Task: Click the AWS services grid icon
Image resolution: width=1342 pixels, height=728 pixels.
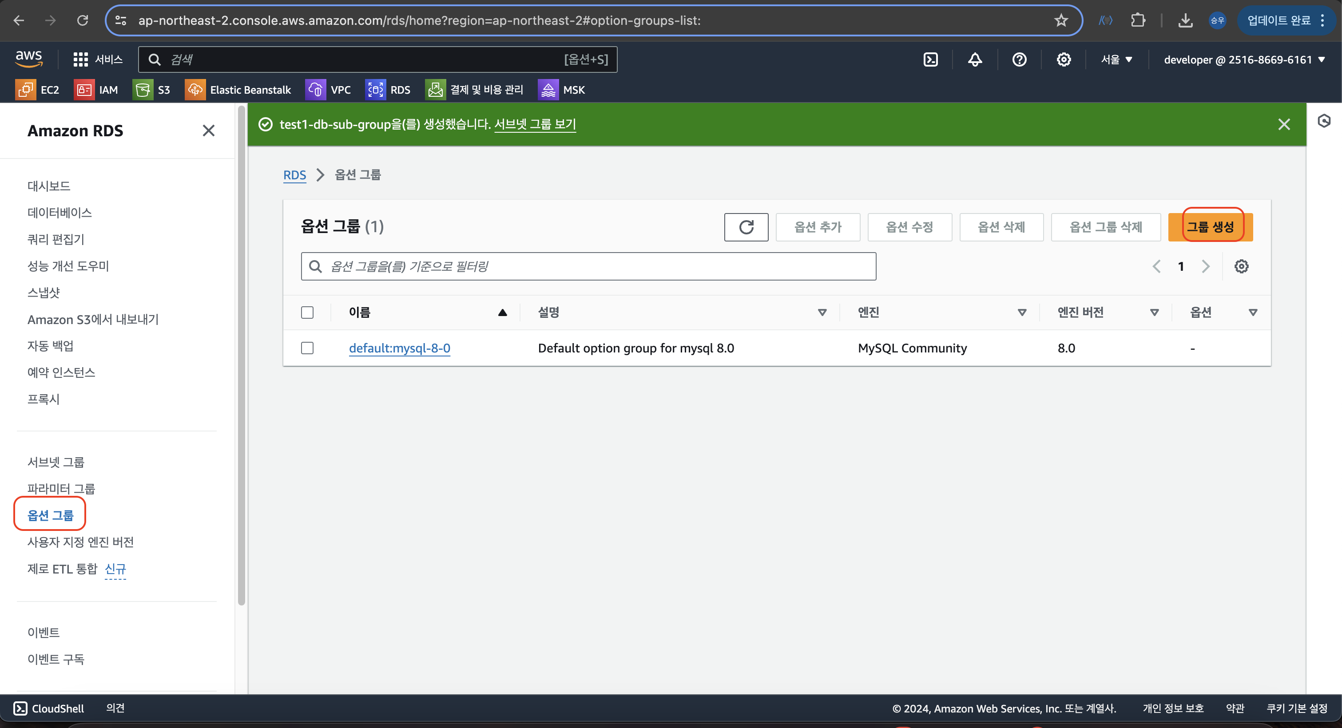Action: [x=80, y=59]
